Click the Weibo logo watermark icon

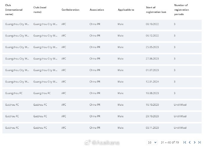[88, 143]
